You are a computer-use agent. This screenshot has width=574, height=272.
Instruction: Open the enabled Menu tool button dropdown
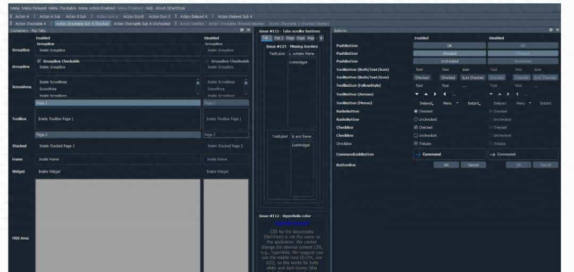pos(450,103)
